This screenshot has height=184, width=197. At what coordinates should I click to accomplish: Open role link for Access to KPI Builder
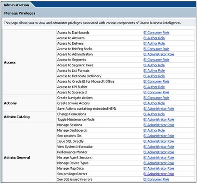(x=154, y=87)
